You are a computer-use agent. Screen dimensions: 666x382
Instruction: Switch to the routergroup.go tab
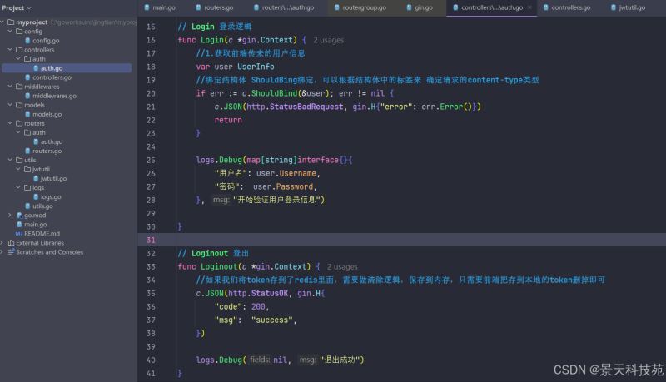360,7
